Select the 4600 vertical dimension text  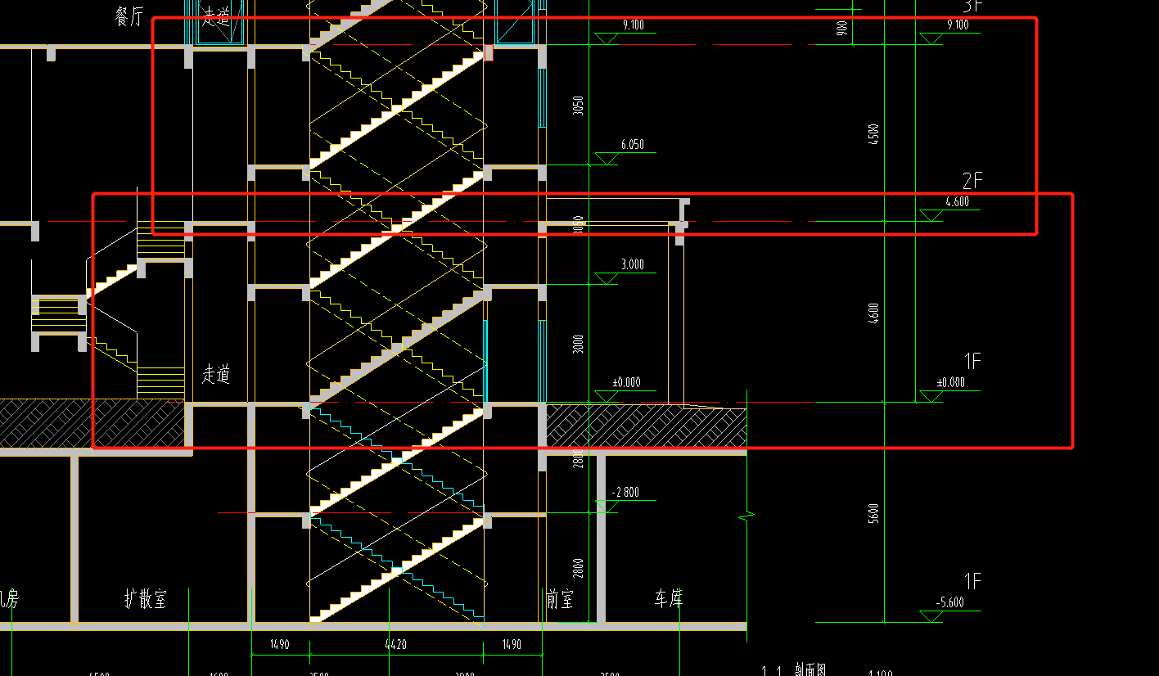873,313
